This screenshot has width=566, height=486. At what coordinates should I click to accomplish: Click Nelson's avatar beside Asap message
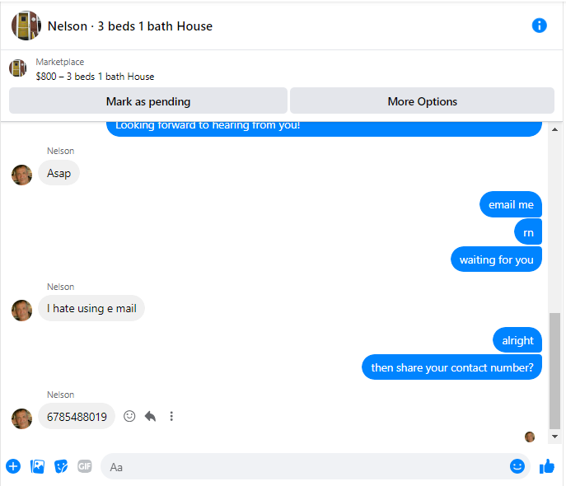coord(21,175)
